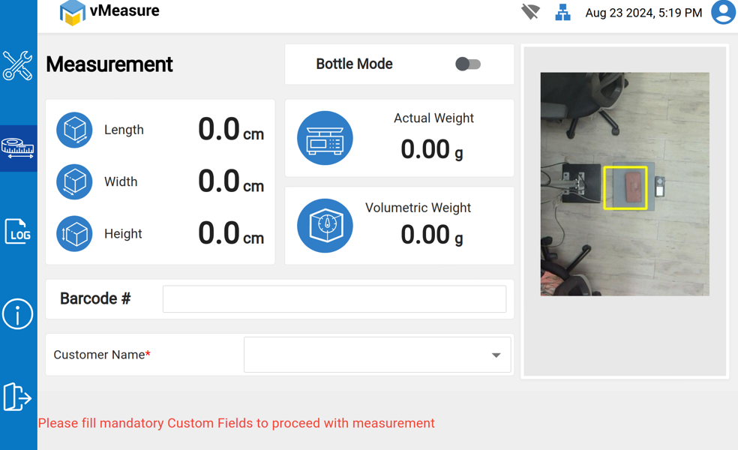Click the date and time display
This screenshot has height=450, width=738.
click(x=643, y=13)
